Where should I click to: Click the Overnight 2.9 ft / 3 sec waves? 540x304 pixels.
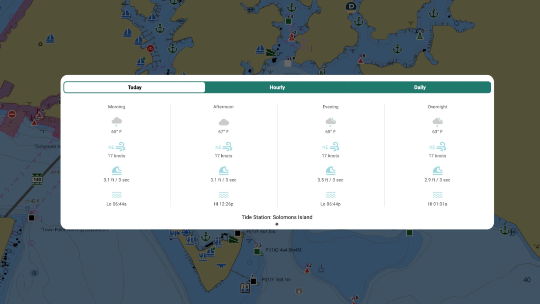pyautogui.click(x=437, y=180)
